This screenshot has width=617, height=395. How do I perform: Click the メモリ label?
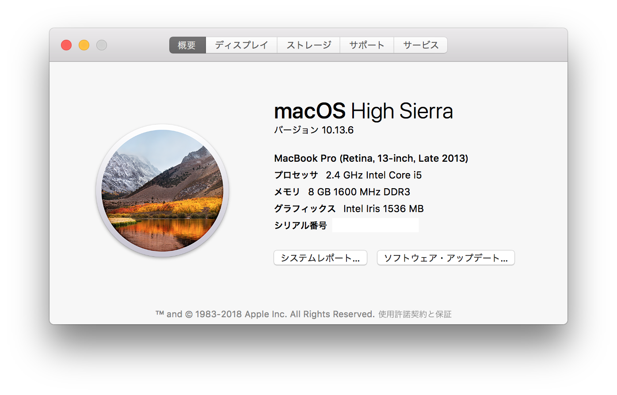[x=287, y=192]
